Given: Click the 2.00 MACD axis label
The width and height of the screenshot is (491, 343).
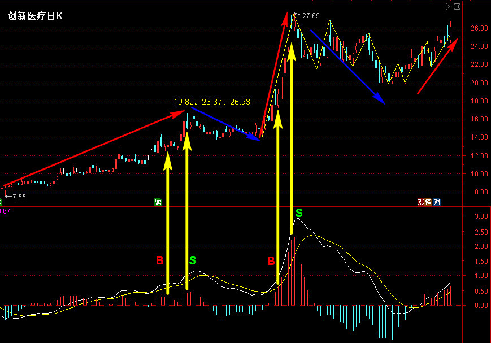Looking at the screenshot, I should (481, 246).
